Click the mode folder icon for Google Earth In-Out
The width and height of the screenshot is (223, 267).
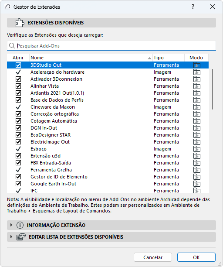tap(197, 184)
